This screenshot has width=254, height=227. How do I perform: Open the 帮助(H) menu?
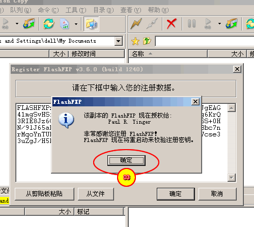click(x=158, y=10)
